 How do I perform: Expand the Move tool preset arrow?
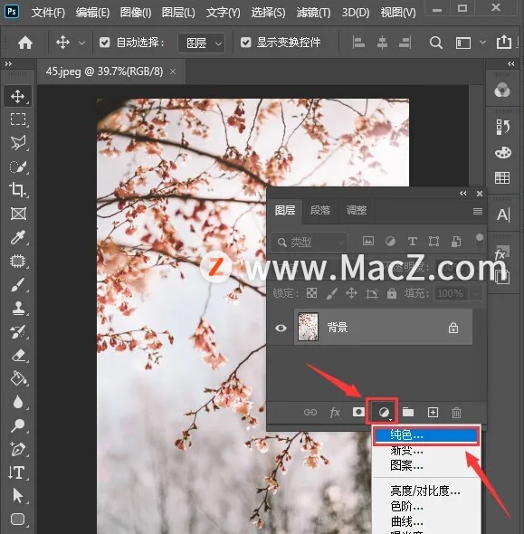81,43
